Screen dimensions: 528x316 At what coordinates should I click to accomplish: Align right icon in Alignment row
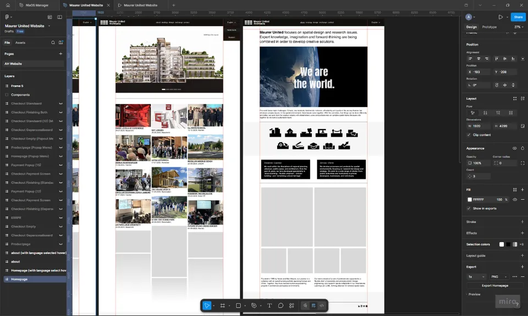[487, 59]
